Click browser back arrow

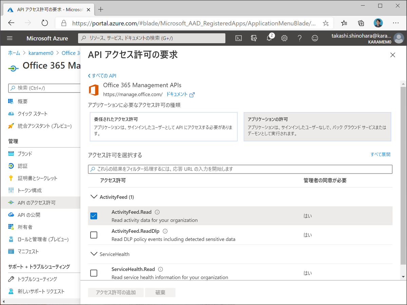(x=11, y=23)
